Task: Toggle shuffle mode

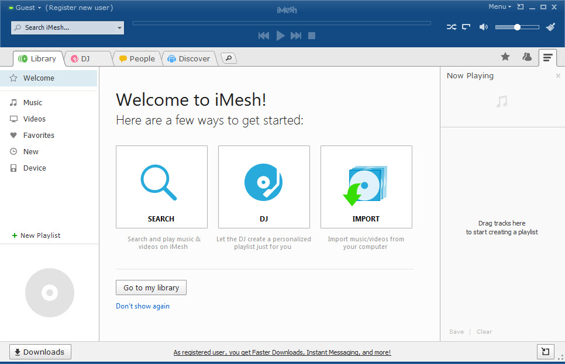Action: 452,27
